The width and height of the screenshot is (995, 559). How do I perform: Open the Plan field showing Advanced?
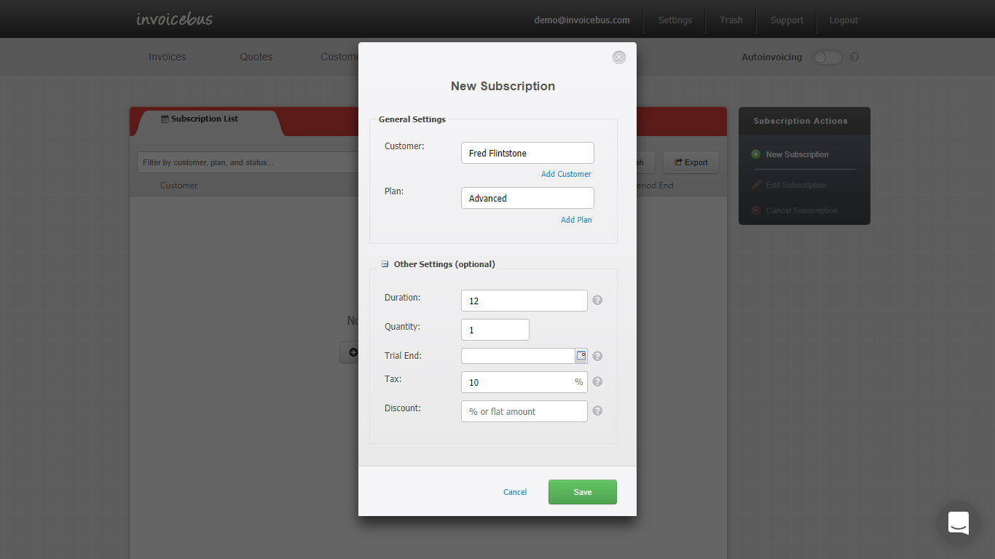[527, 198]
